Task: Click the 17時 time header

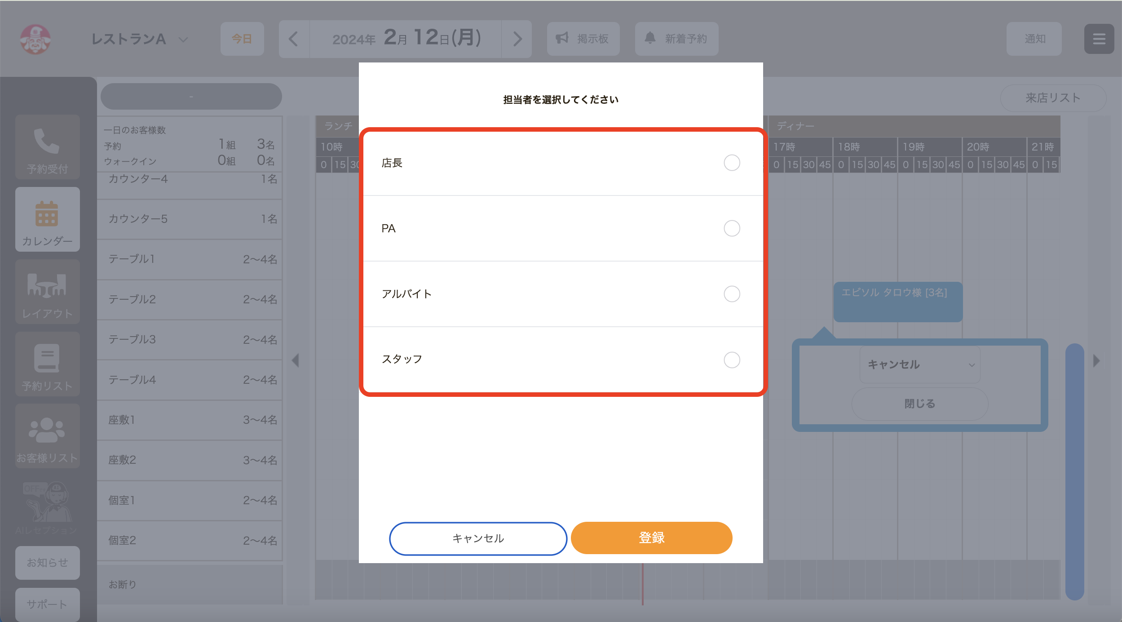Action: [x=800, y=147]
